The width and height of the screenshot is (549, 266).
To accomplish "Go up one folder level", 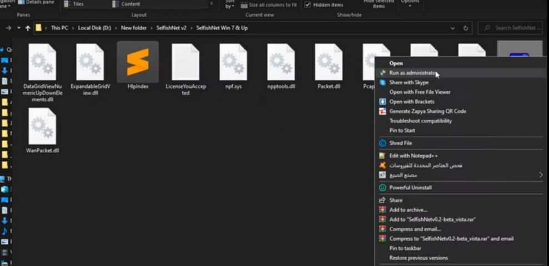I will 28,28.
